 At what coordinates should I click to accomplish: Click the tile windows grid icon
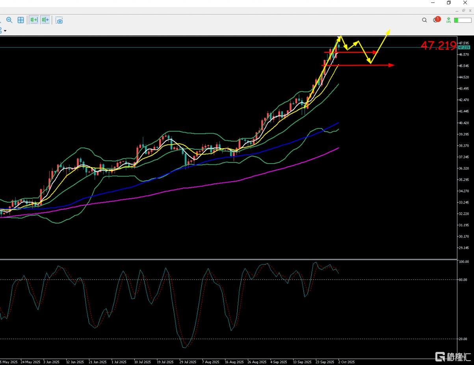point(21,20)
